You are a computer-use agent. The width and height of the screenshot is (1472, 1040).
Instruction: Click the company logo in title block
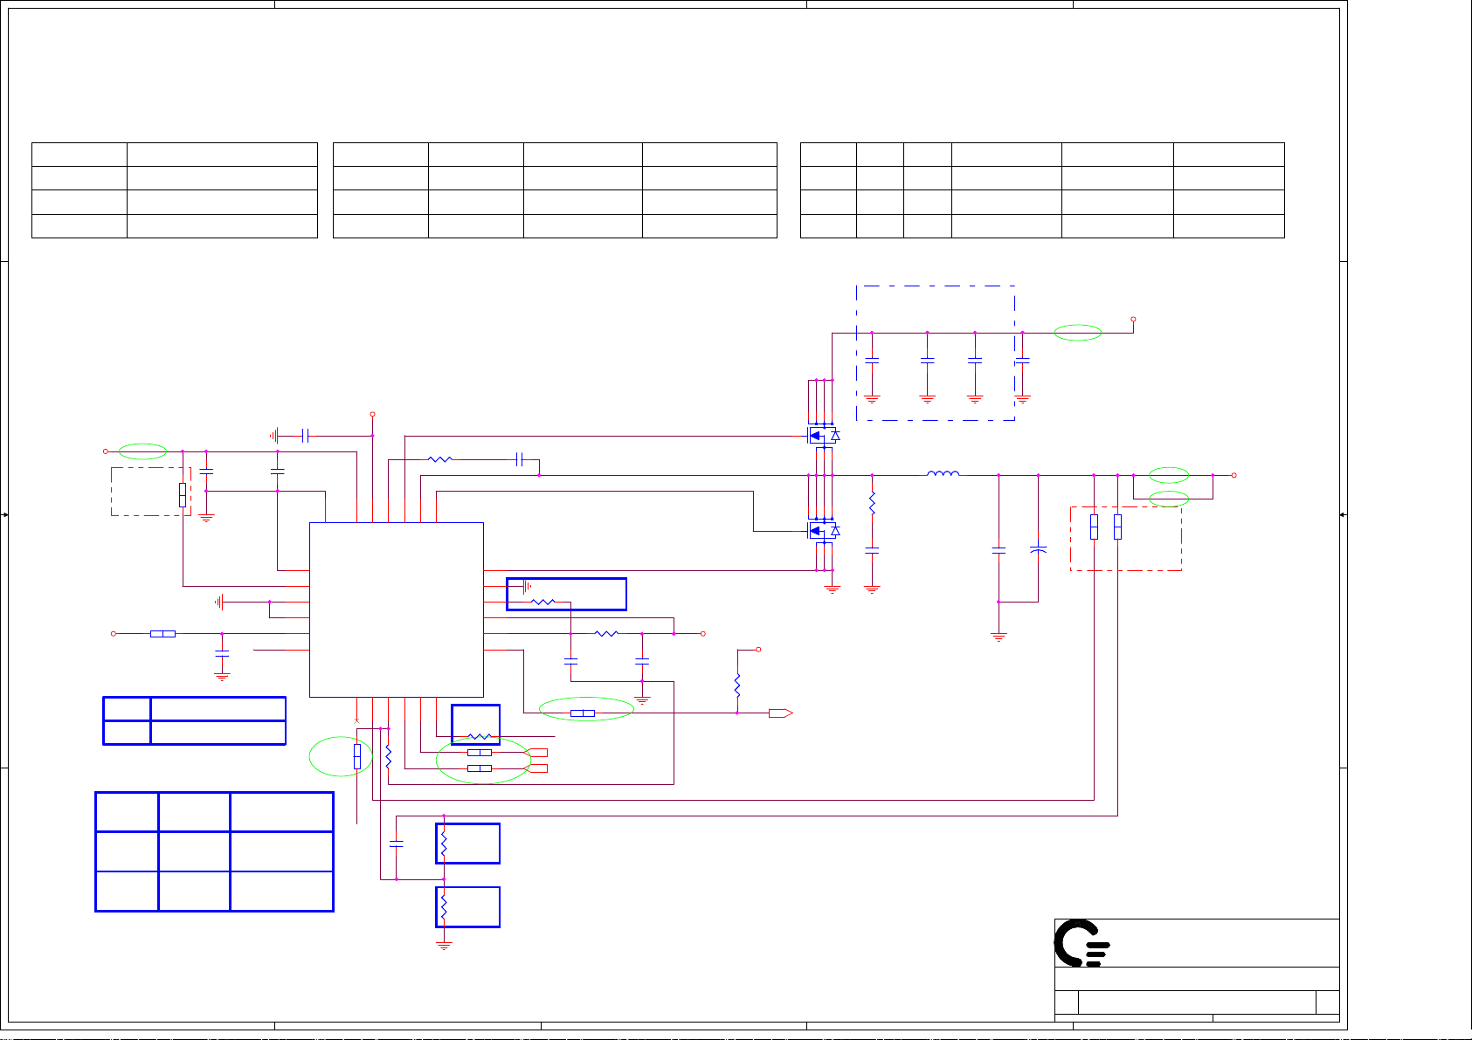[x=1082, y=943]
